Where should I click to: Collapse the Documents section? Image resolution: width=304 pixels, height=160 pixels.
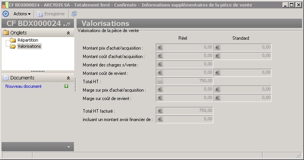coord(68,78)
